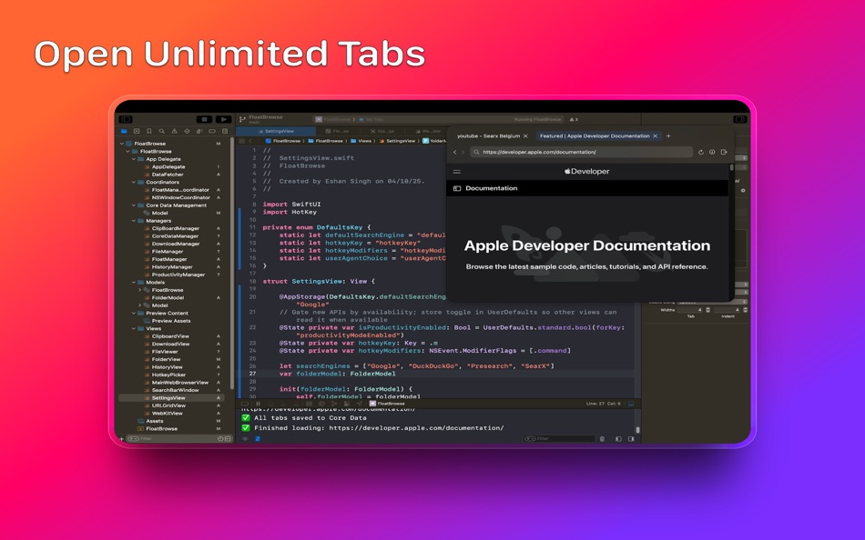Open the Find navigator magnifier icon
Viewport: 865px width, 540px height.
point(162,131)
